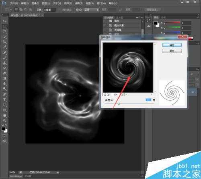The height and width of the screenshot is (179, 201).
Task: Open the 样式 style dropdown showing 正常
Action: (x=91, y=10)
